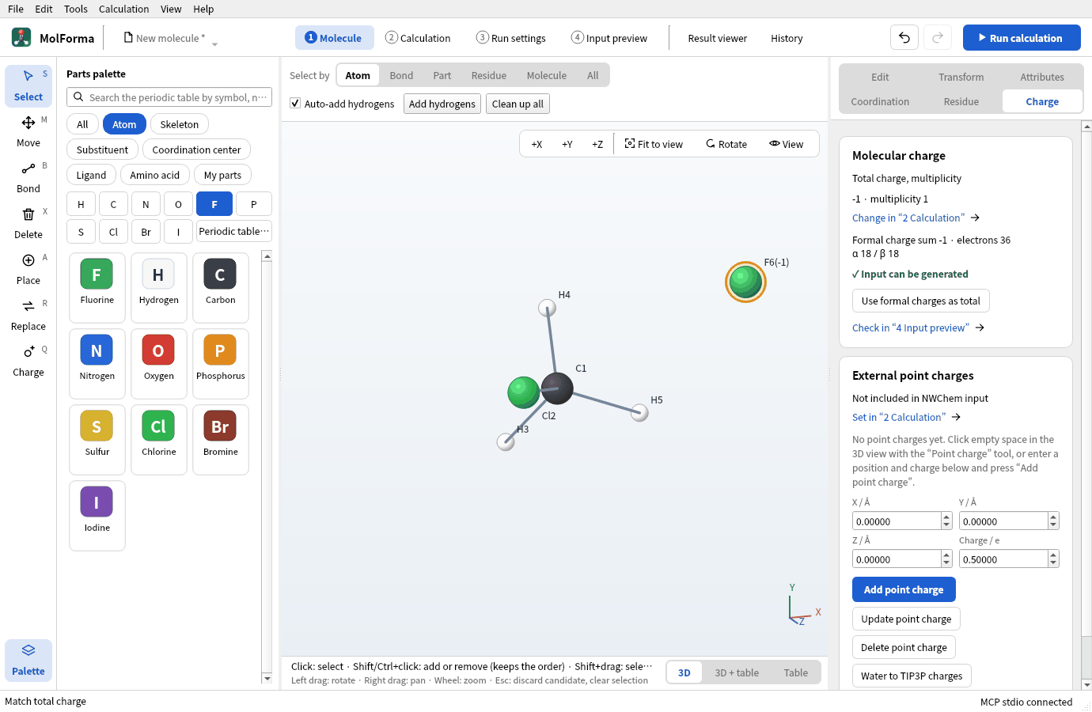Open the New molecule dropdown arrow

(x=214, y=44)
